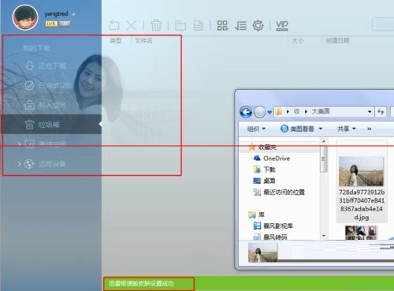Click the yangtred username
The image size is (394, 291).
coord(56,13)
